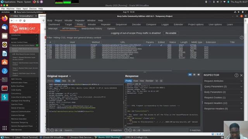The height and width of the screenshot is (139, 248).
Task: Click Firefox back arrow button
Action: pos(12,20)
